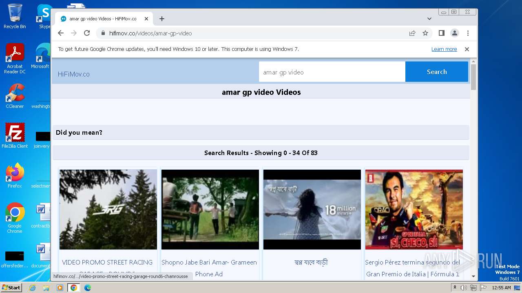
Task: Open the Learn more link
Action: pyautogui.click(x=444, y=49)
